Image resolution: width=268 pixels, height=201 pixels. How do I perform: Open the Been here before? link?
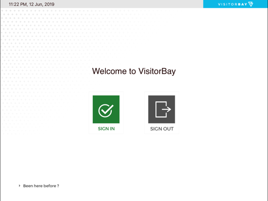41,186
